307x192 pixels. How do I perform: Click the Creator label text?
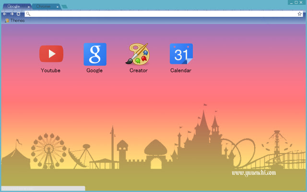coord(139,71)
